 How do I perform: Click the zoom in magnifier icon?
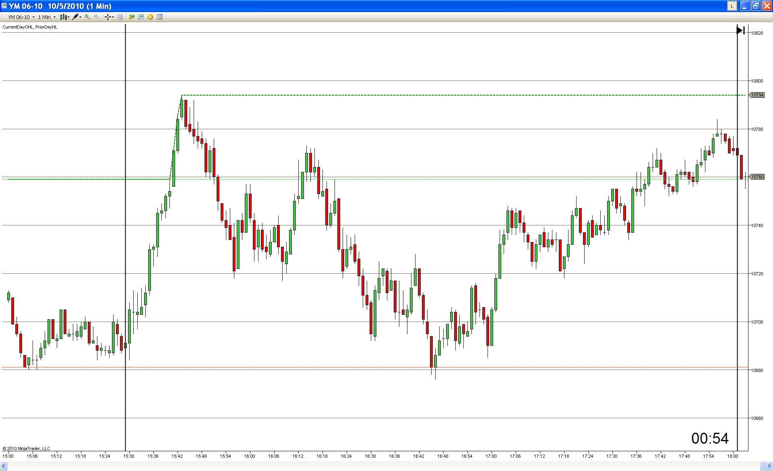click(87, 17)
